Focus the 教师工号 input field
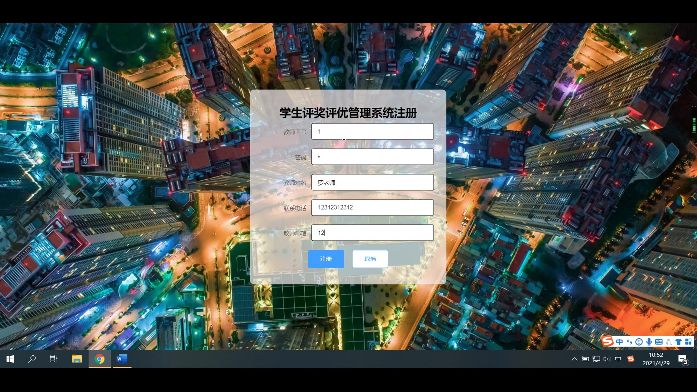 click(372, 131)
